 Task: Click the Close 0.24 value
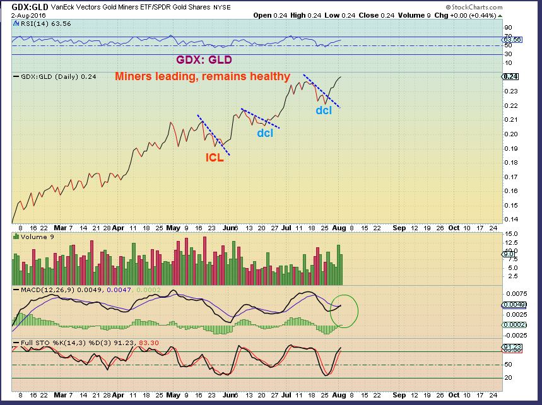point(377,16)
